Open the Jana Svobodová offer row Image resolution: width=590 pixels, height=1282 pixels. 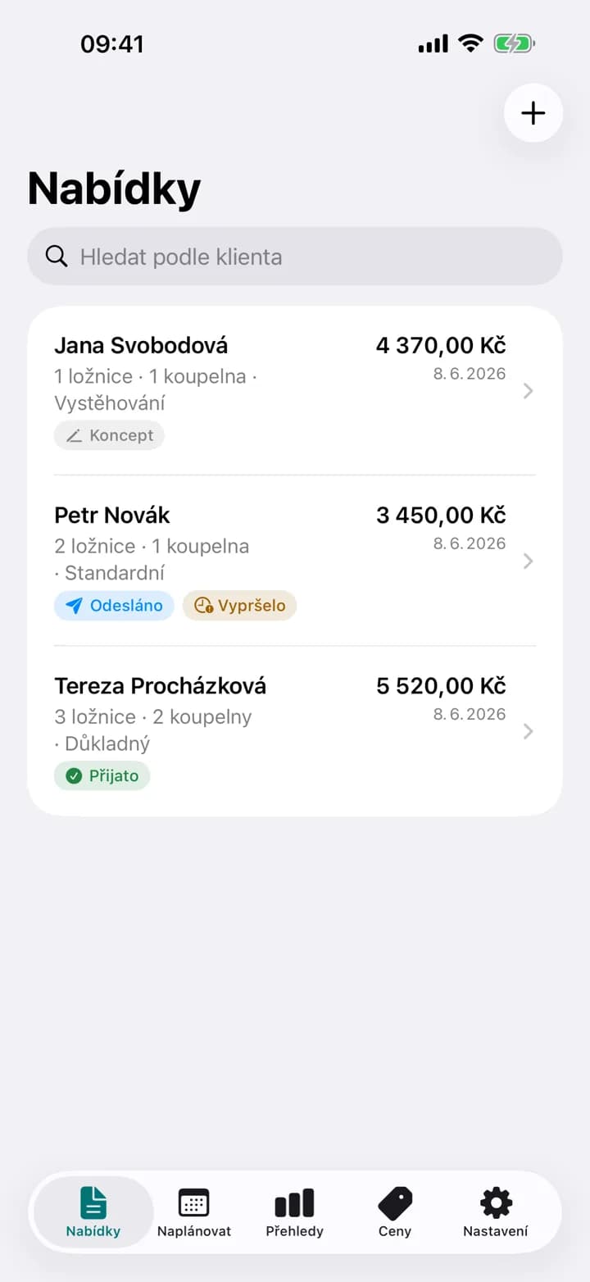point(295,391)
